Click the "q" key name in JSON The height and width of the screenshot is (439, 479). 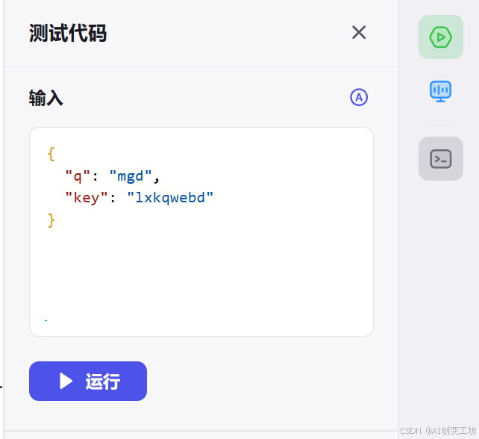click(78, 176)
